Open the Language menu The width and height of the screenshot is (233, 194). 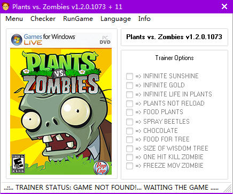click(115, 19)
